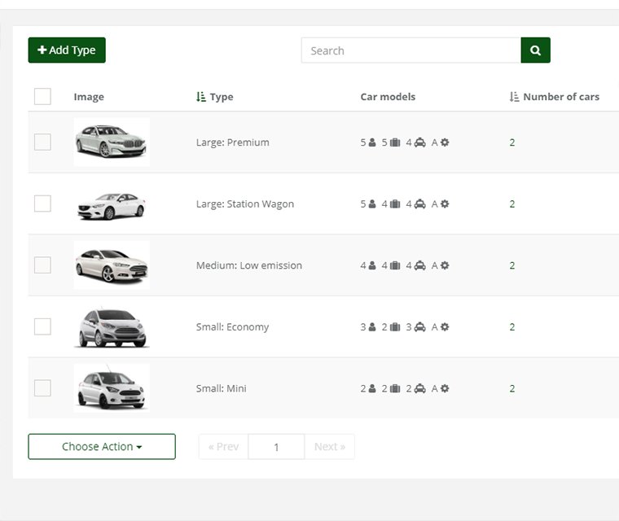Tick the Small: Mini row checkbox
This screenshot has width=619, height=521.
pyautogui.click(x=42, y=388)
